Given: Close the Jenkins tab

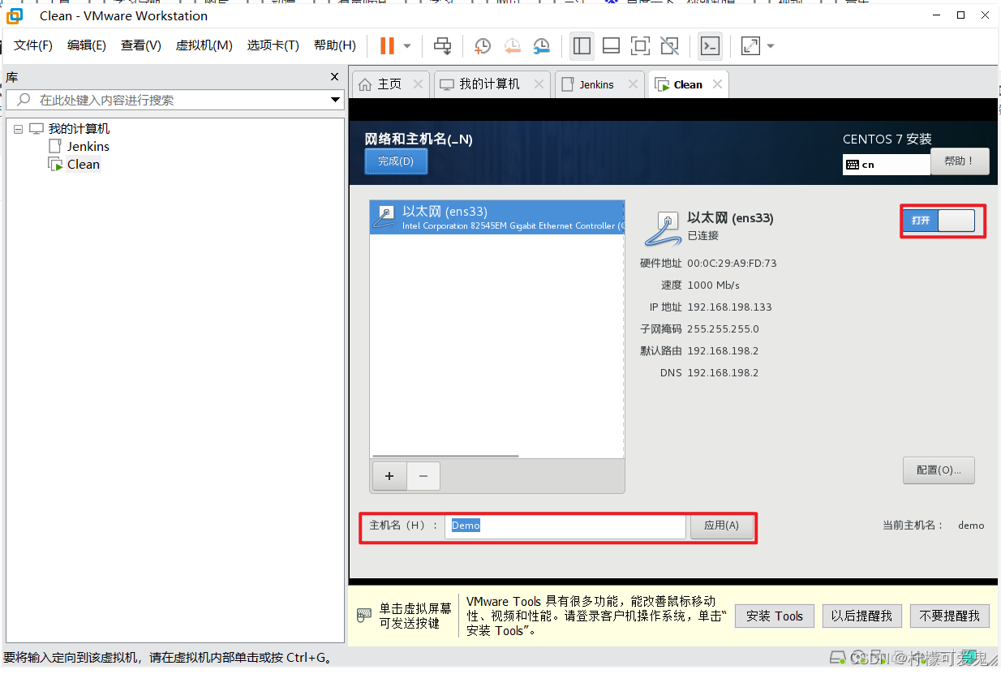Looking at the screenshot, I should (x=632, y=84).
